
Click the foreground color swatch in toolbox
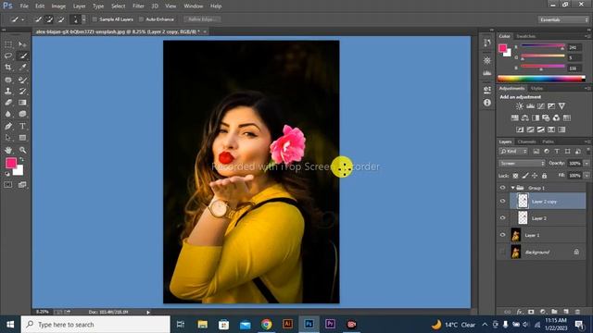coord(11,163)
